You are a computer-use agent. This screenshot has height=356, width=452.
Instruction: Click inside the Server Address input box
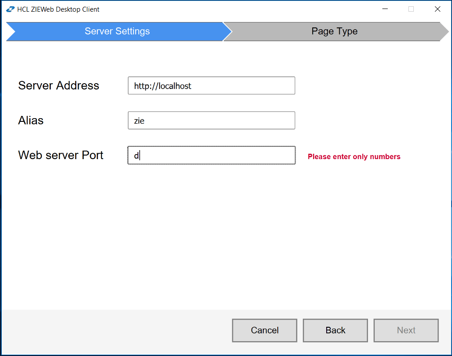[211, 85]
